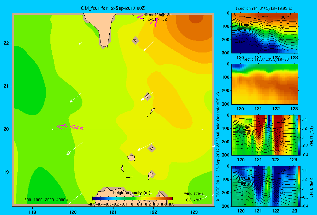Image resolution: width=317 pixels, height=215 pixels.
Task: Click the 'to 12-Sep 12Z' label
Action: coord(154,19)
